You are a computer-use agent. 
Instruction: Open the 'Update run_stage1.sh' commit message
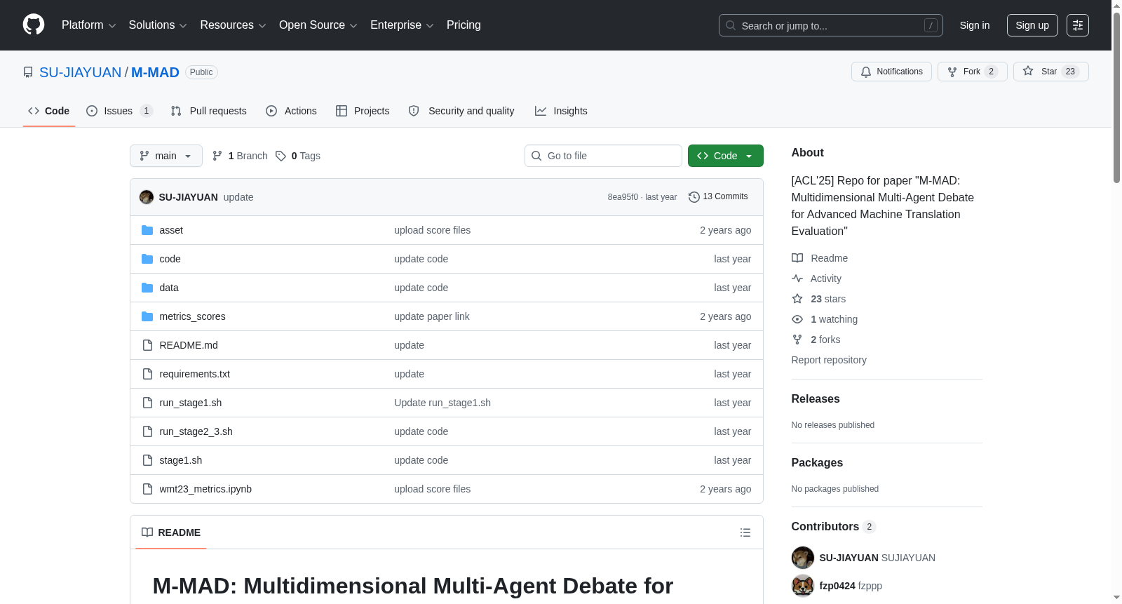coord(442,403)
